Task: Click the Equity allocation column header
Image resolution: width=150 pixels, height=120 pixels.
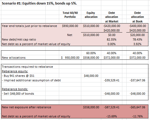Action: pyautogui.click(x=91, y=15)
